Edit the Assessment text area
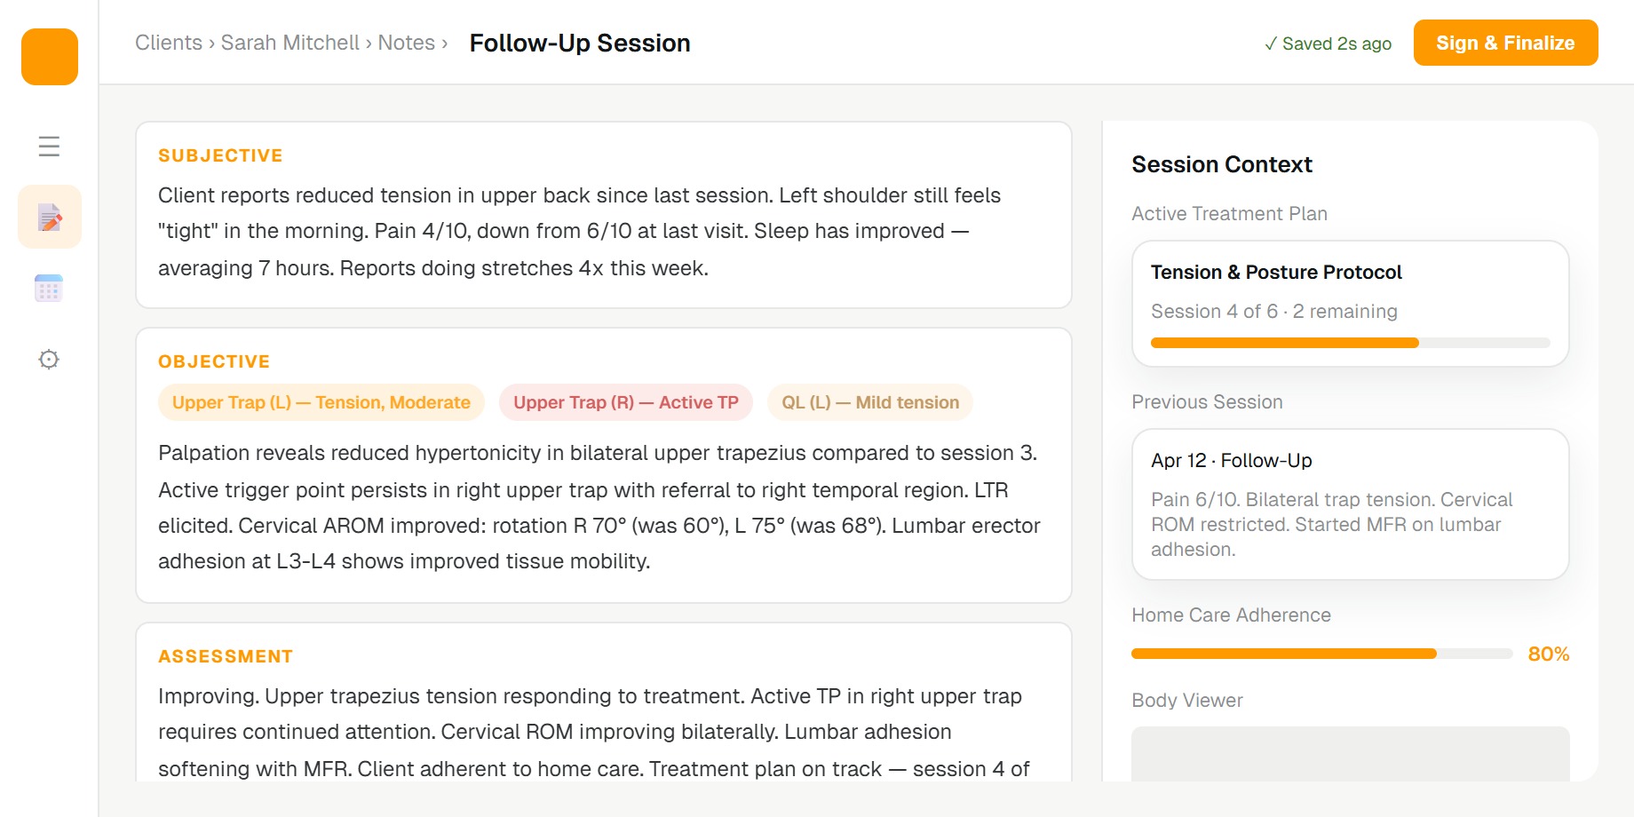Screen dimensions: 1634x817 tap(602, 732)
